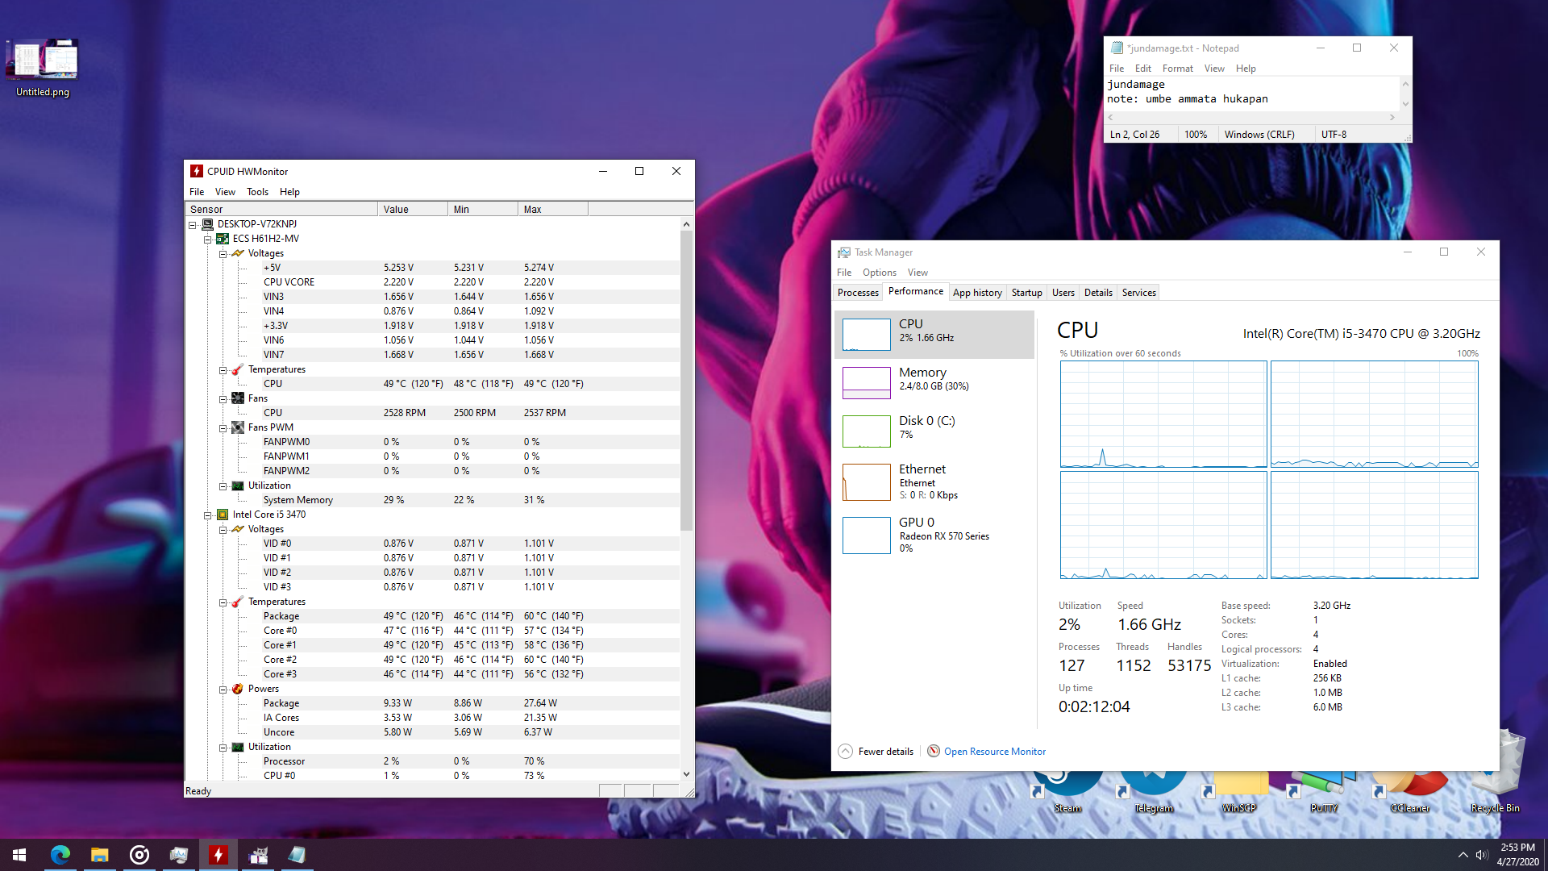Open File Explorer from the taskbar
The width and height of the screenshot is (1548, 871).
[99, 855]
